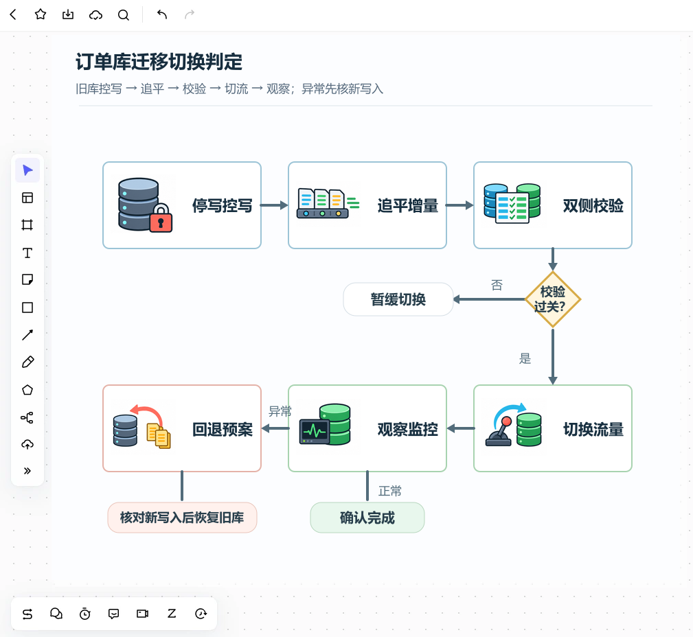The height and width of the screenshot is (637, 693).
Task: Select the mind map connector tool
Action: [x=27, y=417]
